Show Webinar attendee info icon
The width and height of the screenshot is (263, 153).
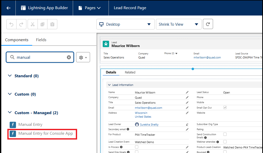point(218,142)
